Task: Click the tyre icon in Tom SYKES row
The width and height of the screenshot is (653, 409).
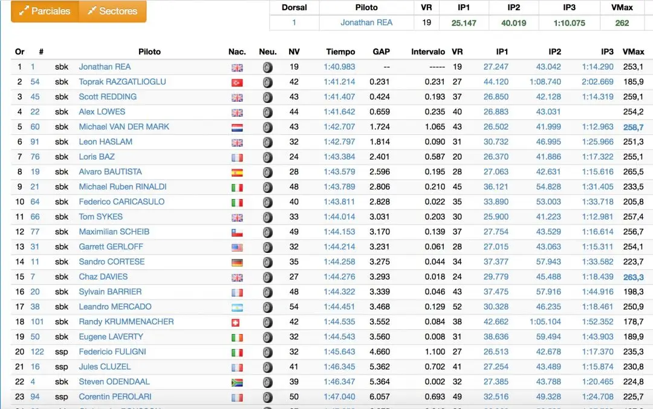Action: (268, 217)
